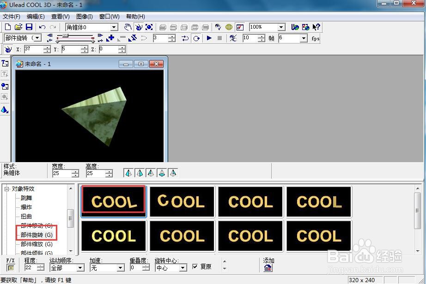Add a key frame with the plus icon
Viewport: 426px width, 284px height.
(x=110, y=38)
